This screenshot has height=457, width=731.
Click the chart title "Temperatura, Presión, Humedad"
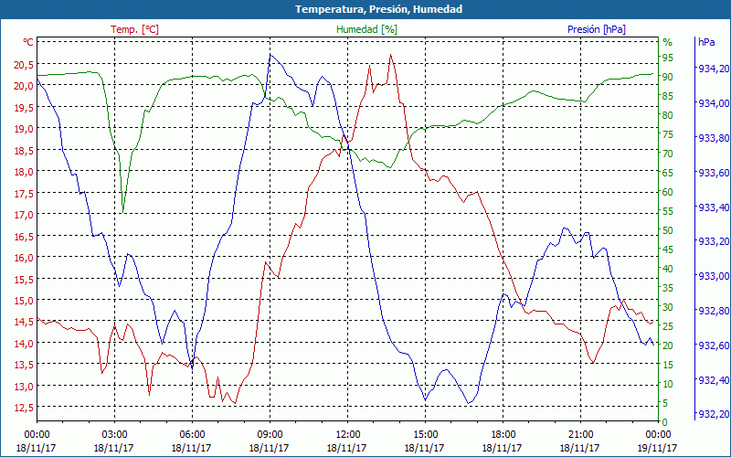(379, 9)
